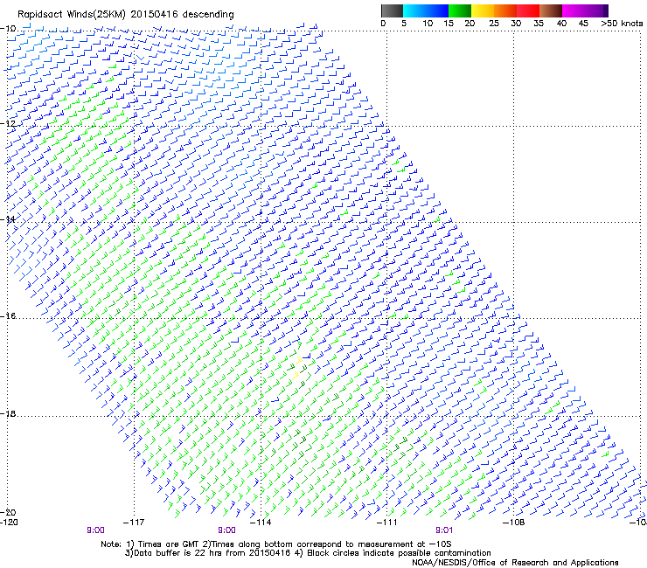The height and width of the screenshot is (568, 647).
Task: Click the green 15-20 knots color segment
Action: pos(460,10)
